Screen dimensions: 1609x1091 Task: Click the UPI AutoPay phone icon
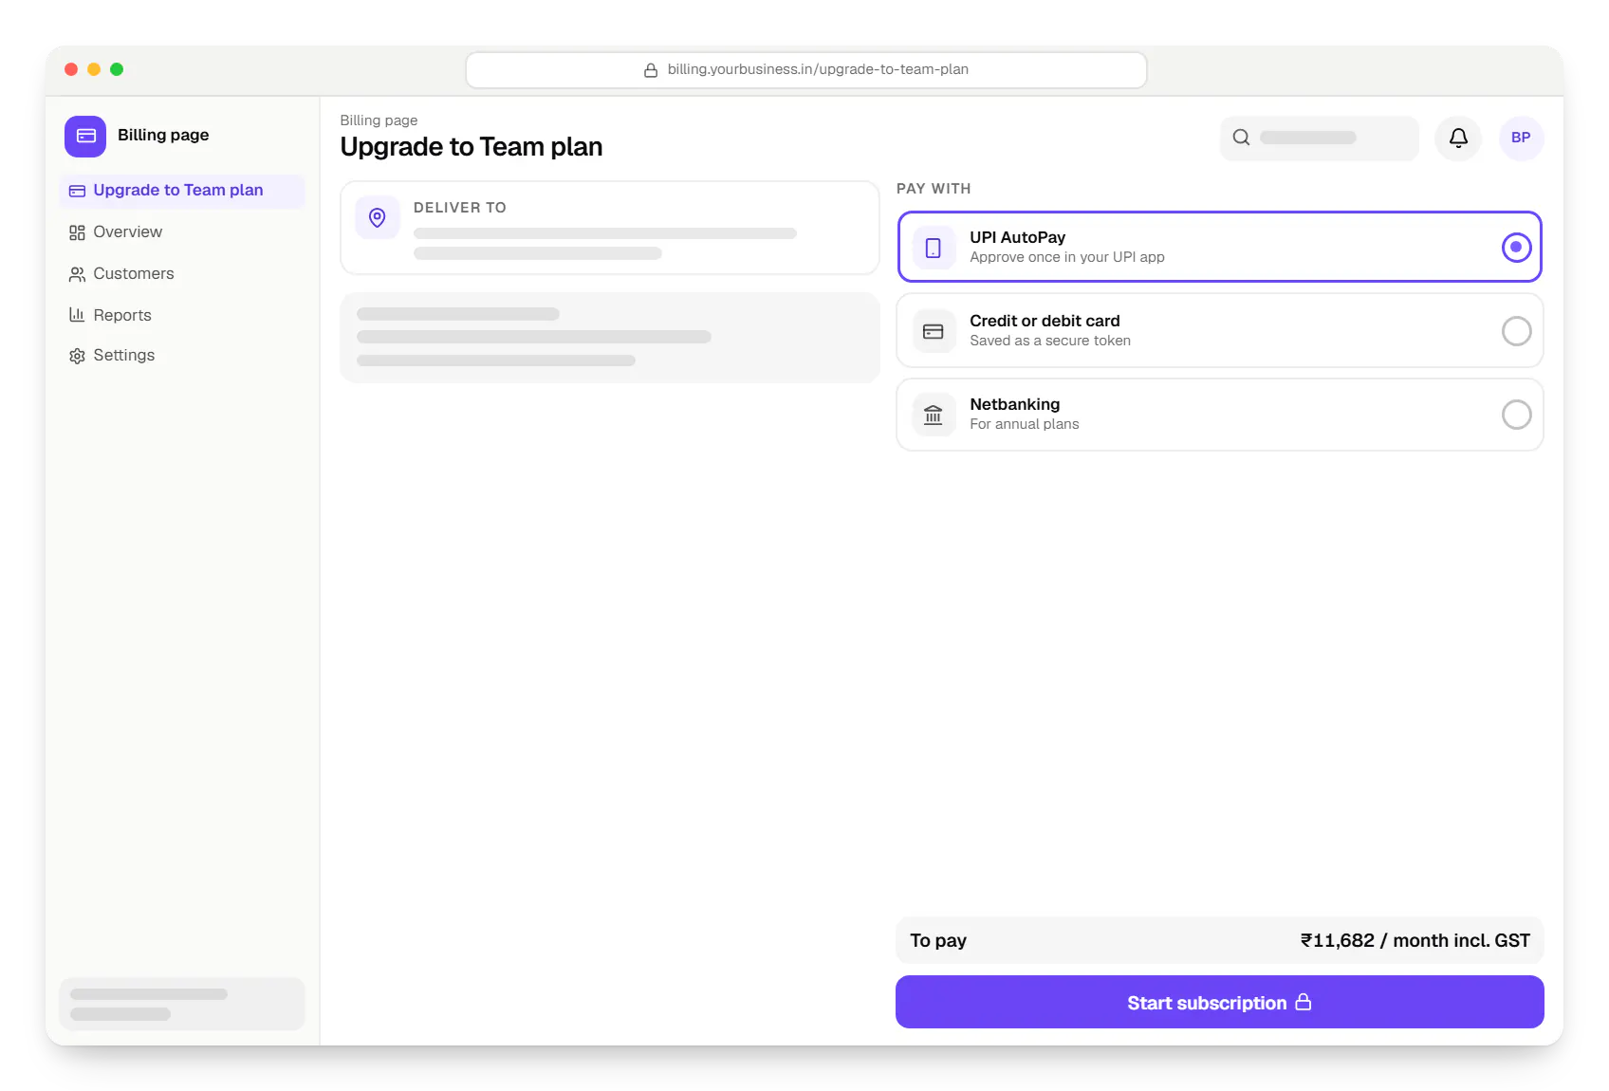coord(934,248)
